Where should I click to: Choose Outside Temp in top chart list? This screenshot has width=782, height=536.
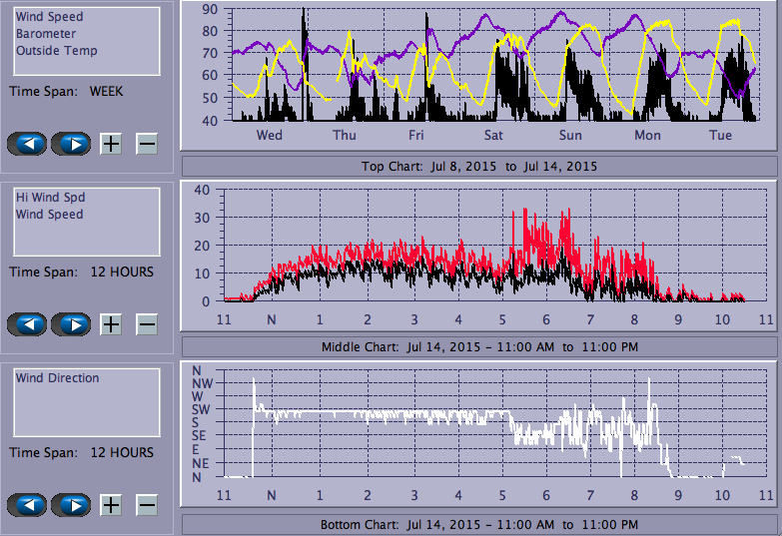[56, 51]
